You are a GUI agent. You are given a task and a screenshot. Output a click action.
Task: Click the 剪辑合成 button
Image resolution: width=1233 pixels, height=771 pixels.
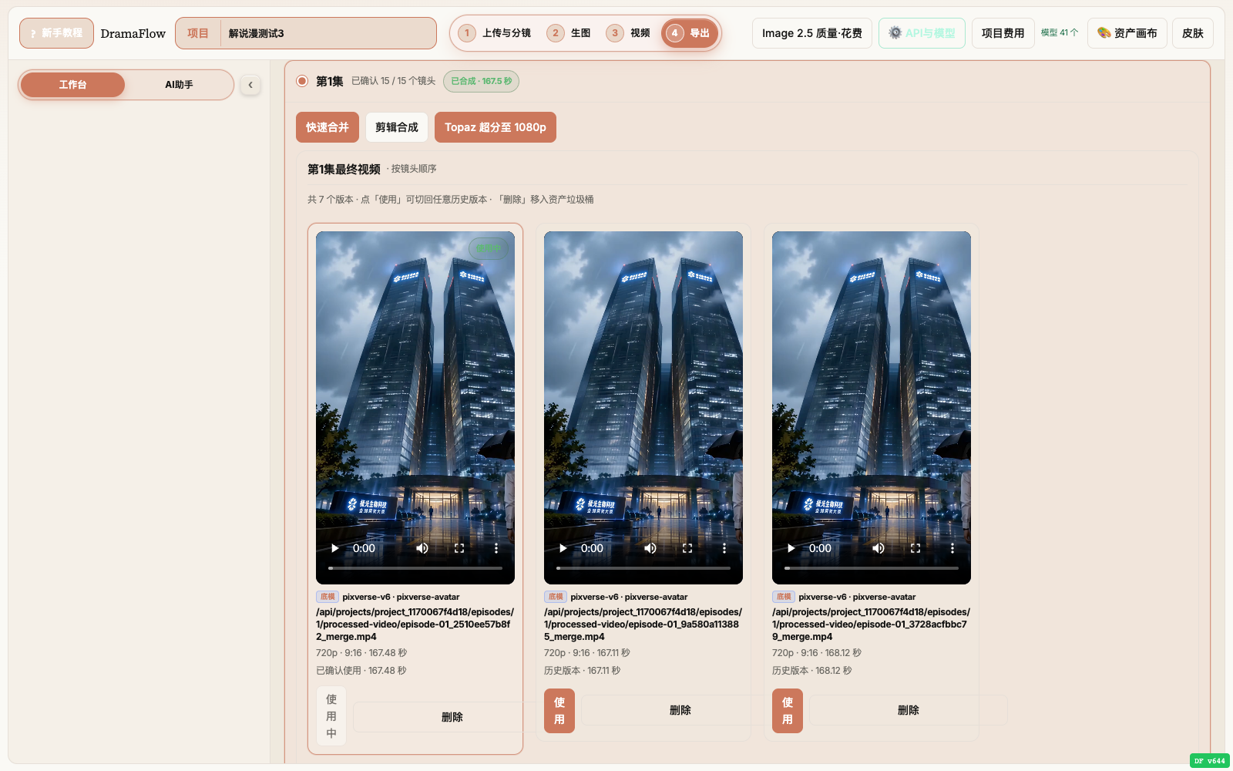(397, 127)
